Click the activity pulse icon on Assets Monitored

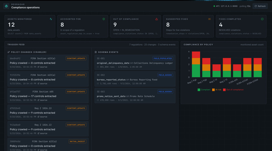point(51,19)
